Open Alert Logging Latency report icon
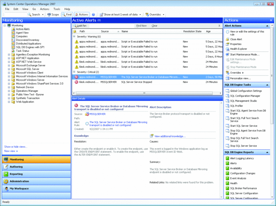The width and height of the screenshot is (276, 206). 227,158
